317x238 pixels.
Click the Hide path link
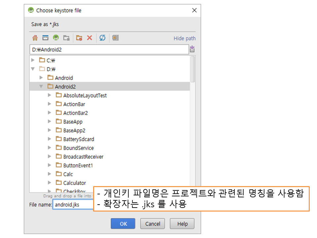[184, 38]
